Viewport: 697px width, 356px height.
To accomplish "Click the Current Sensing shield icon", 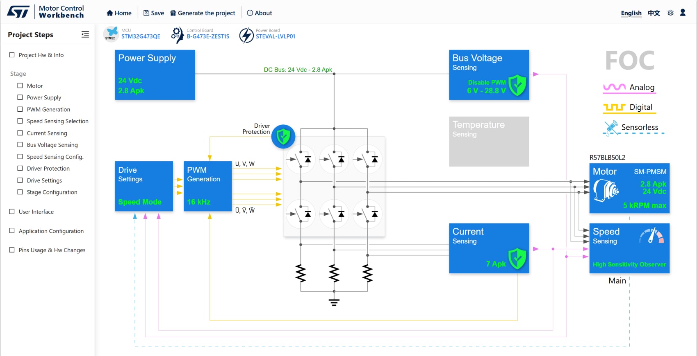I will (517, 259).
